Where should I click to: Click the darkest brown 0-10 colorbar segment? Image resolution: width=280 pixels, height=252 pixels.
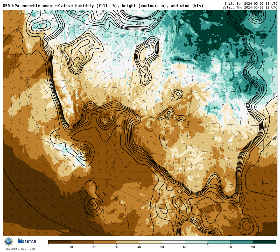click(x=60, y=242)
